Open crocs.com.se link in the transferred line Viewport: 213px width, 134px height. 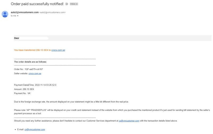(x=58, y=50)
